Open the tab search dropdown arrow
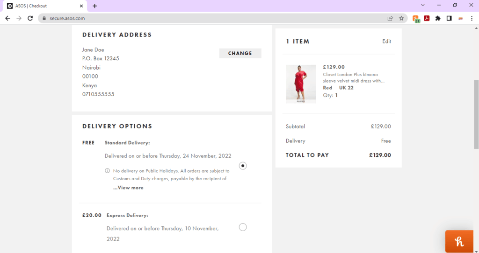479x253 pixels. 423,6
